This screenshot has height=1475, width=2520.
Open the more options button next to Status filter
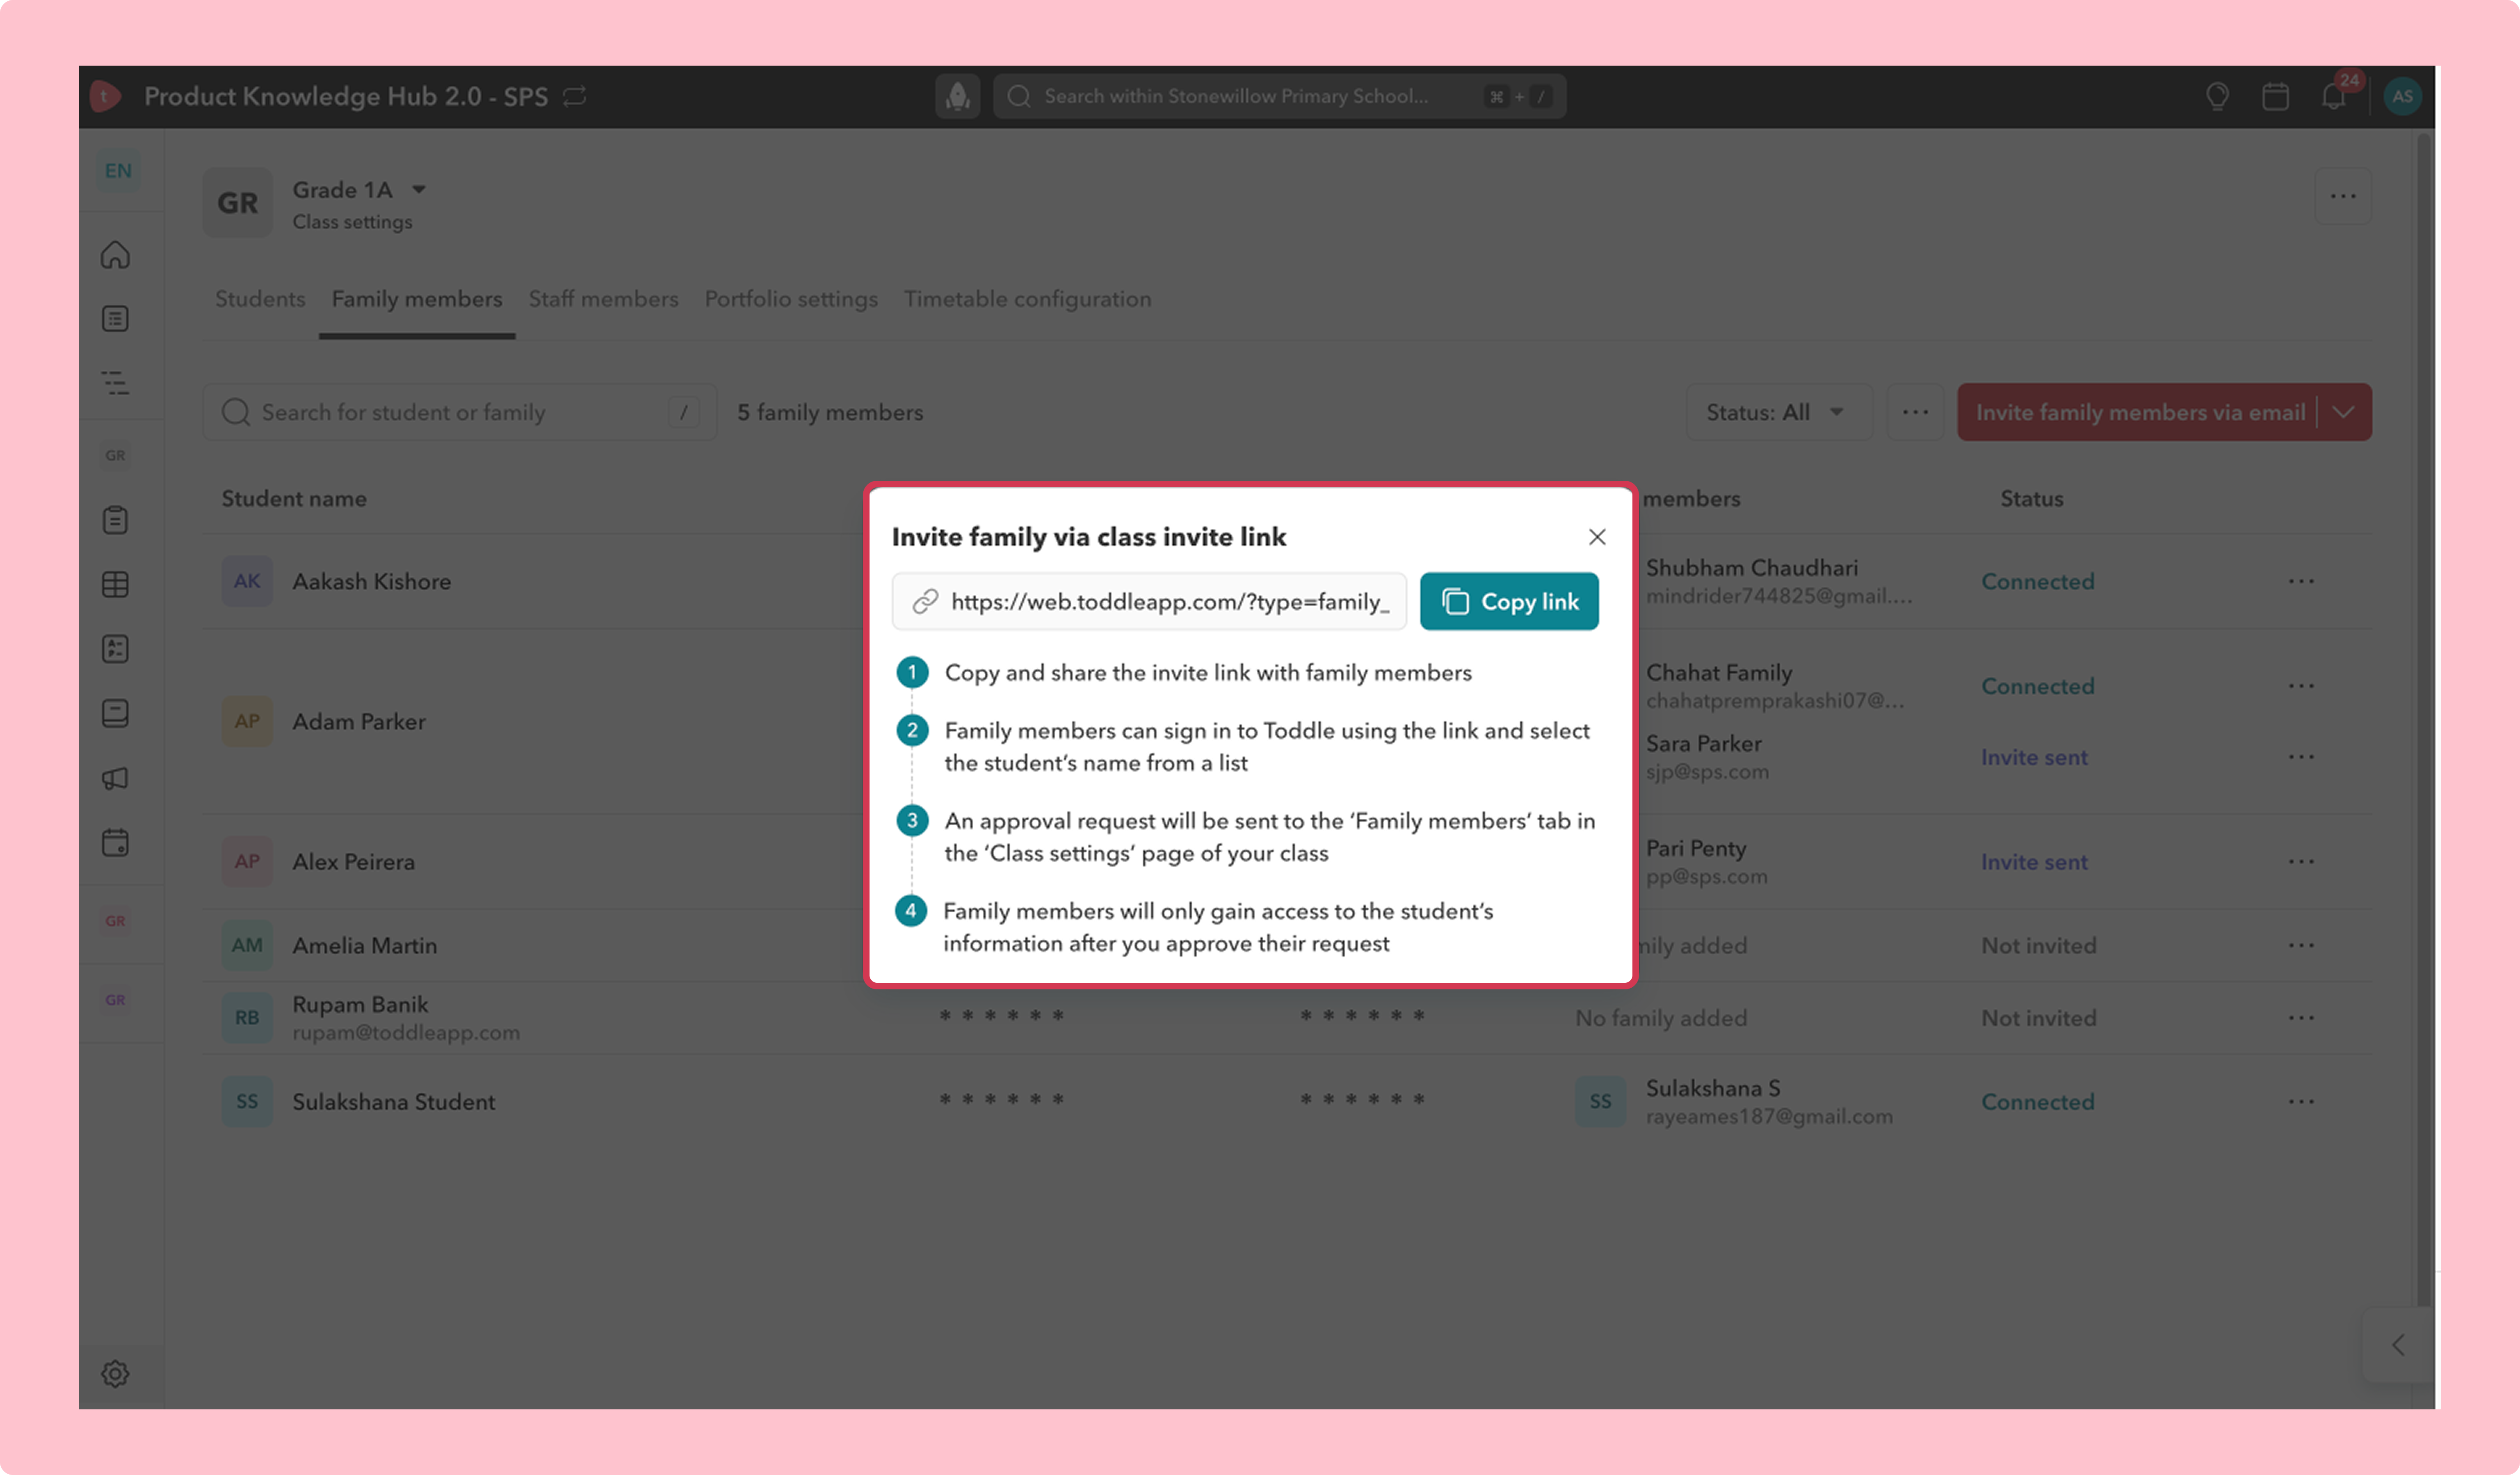coord(1915,412)
